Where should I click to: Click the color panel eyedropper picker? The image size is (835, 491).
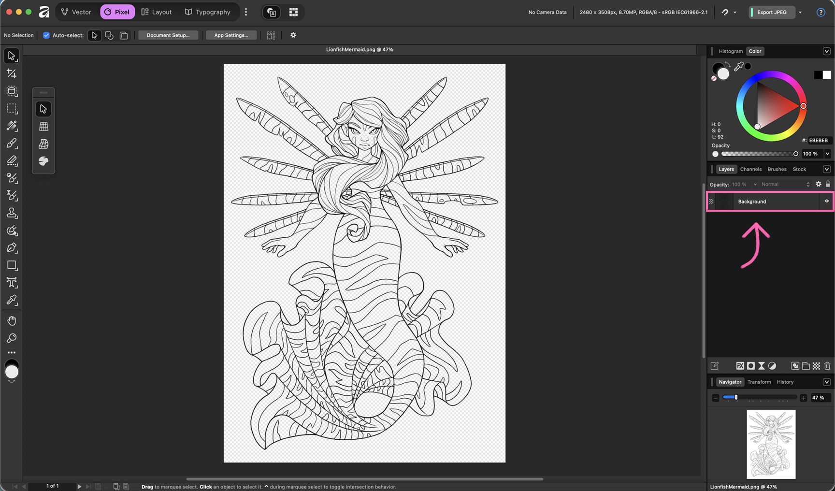click(x=739, y=67)
